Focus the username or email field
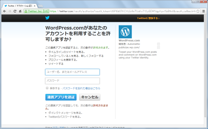This screenshot has height=129, width=208. point(72,72)
